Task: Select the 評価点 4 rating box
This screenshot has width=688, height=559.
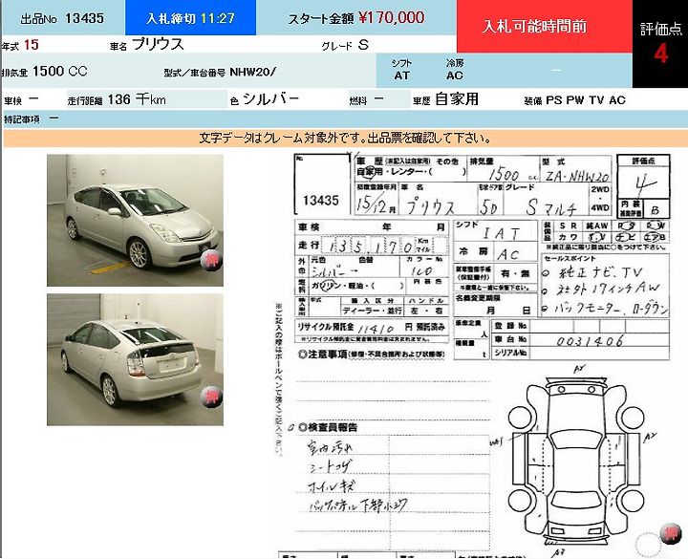Action: [660, 44]
